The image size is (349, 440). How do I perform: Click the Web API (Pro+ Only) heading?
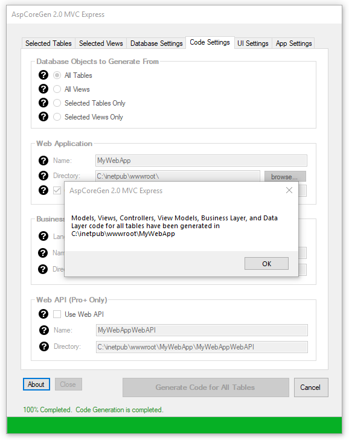tap(72, 300)
